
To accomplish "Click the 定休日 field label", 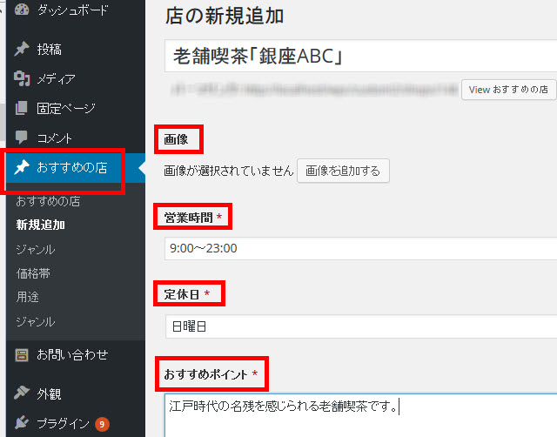I will 182,294.
